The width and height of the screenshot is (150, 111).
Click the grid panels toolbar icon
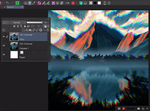click(x=62, y=3)
